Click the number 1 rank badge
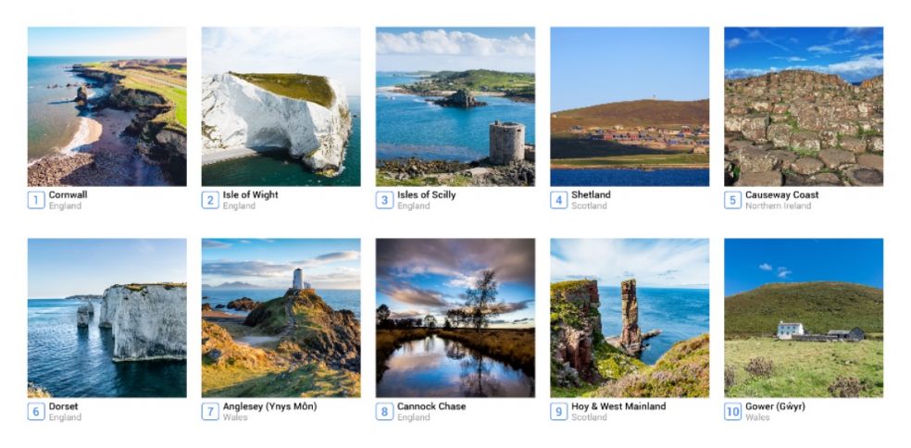This screenshot has height=448, width=911. (x=36, y=201)
